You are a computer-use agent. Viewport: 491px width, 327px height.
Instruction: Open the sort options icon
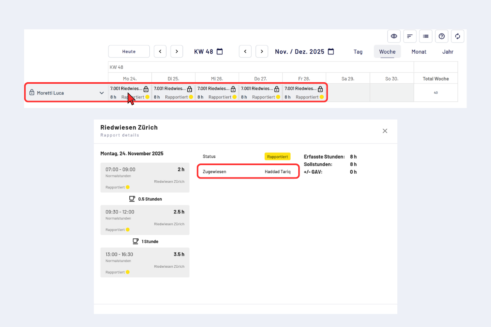[x=410, y=36]
